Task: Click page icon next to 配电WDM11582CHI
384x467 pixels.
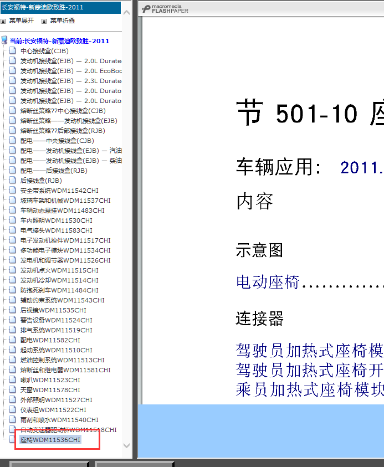Action: click(x=13, y=340)
